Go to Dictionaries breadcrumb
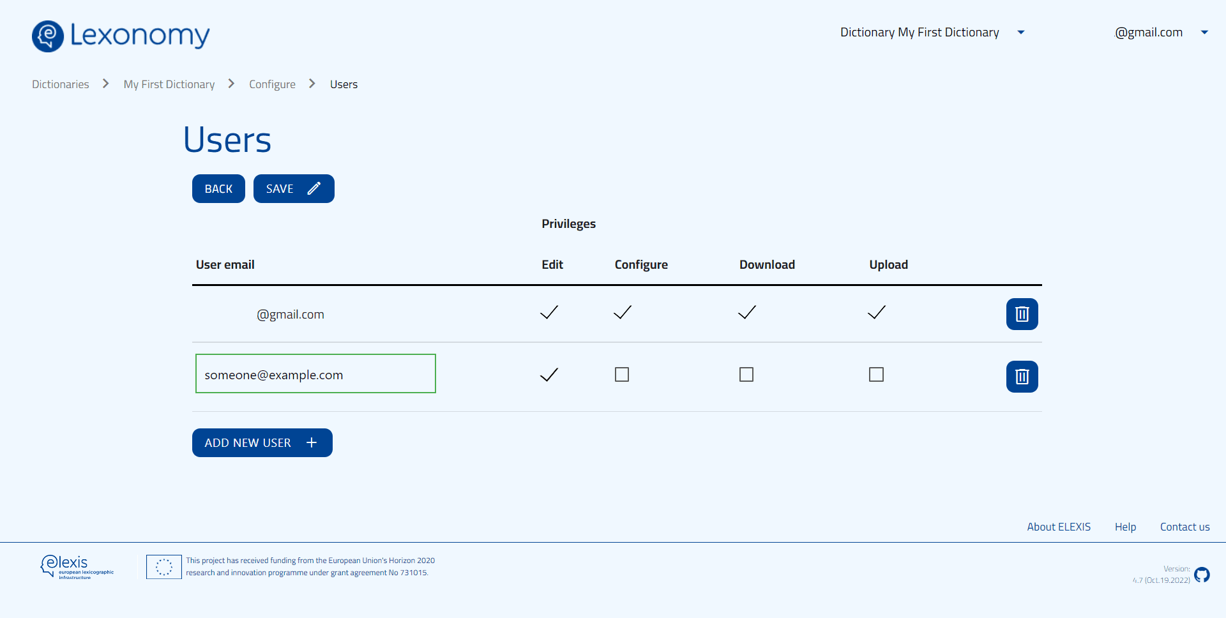The image size is (1226, 618). coord(61,84)
